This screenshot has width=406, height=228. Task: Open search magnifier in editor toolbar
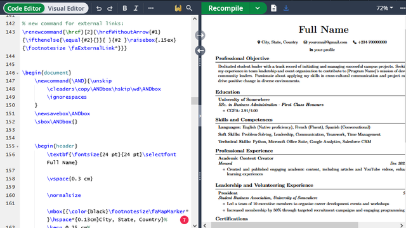coord(189,8)
